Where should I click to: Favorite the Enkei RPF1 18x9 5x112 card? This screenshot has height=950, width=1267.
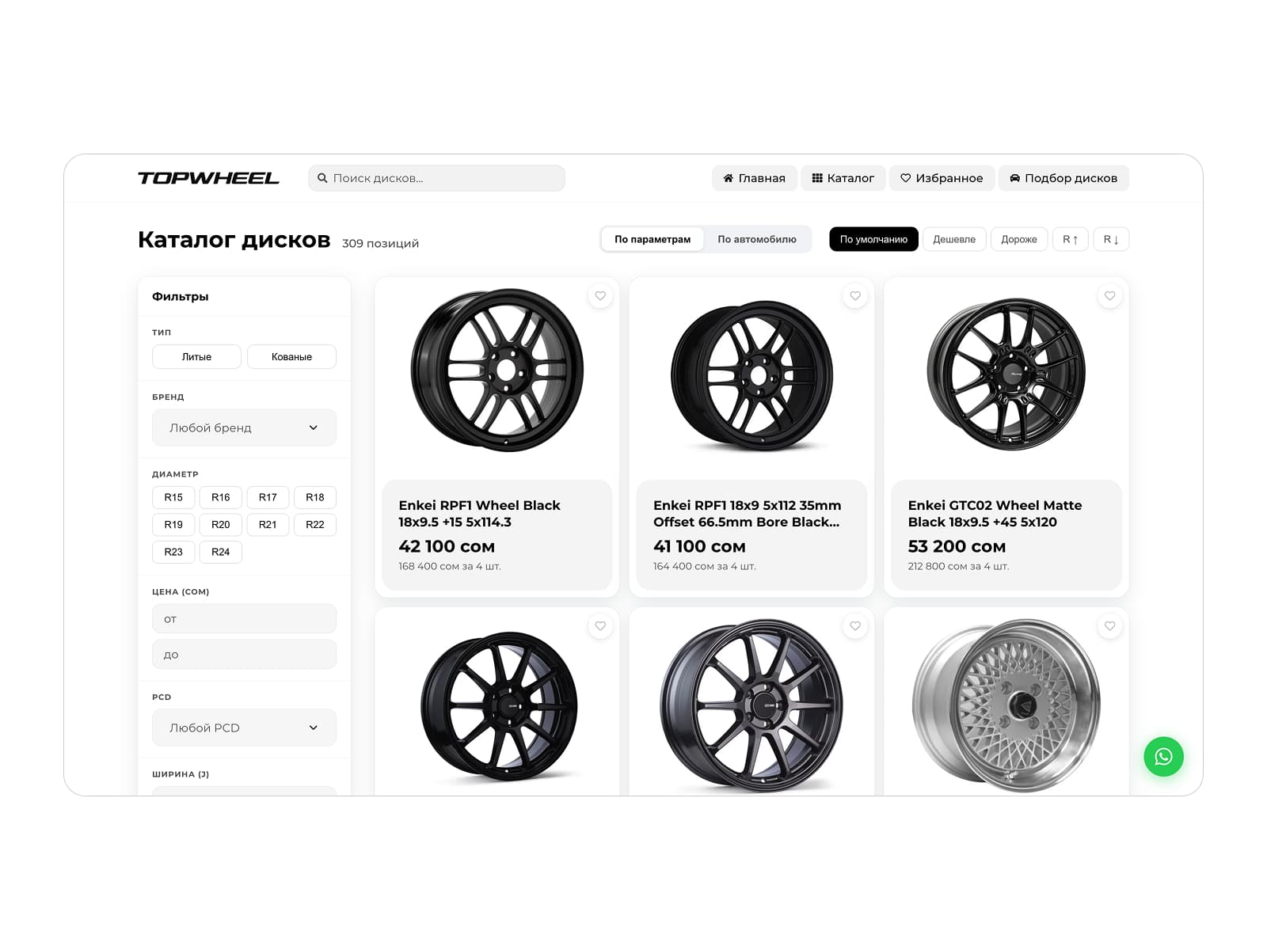click(855, 296)
